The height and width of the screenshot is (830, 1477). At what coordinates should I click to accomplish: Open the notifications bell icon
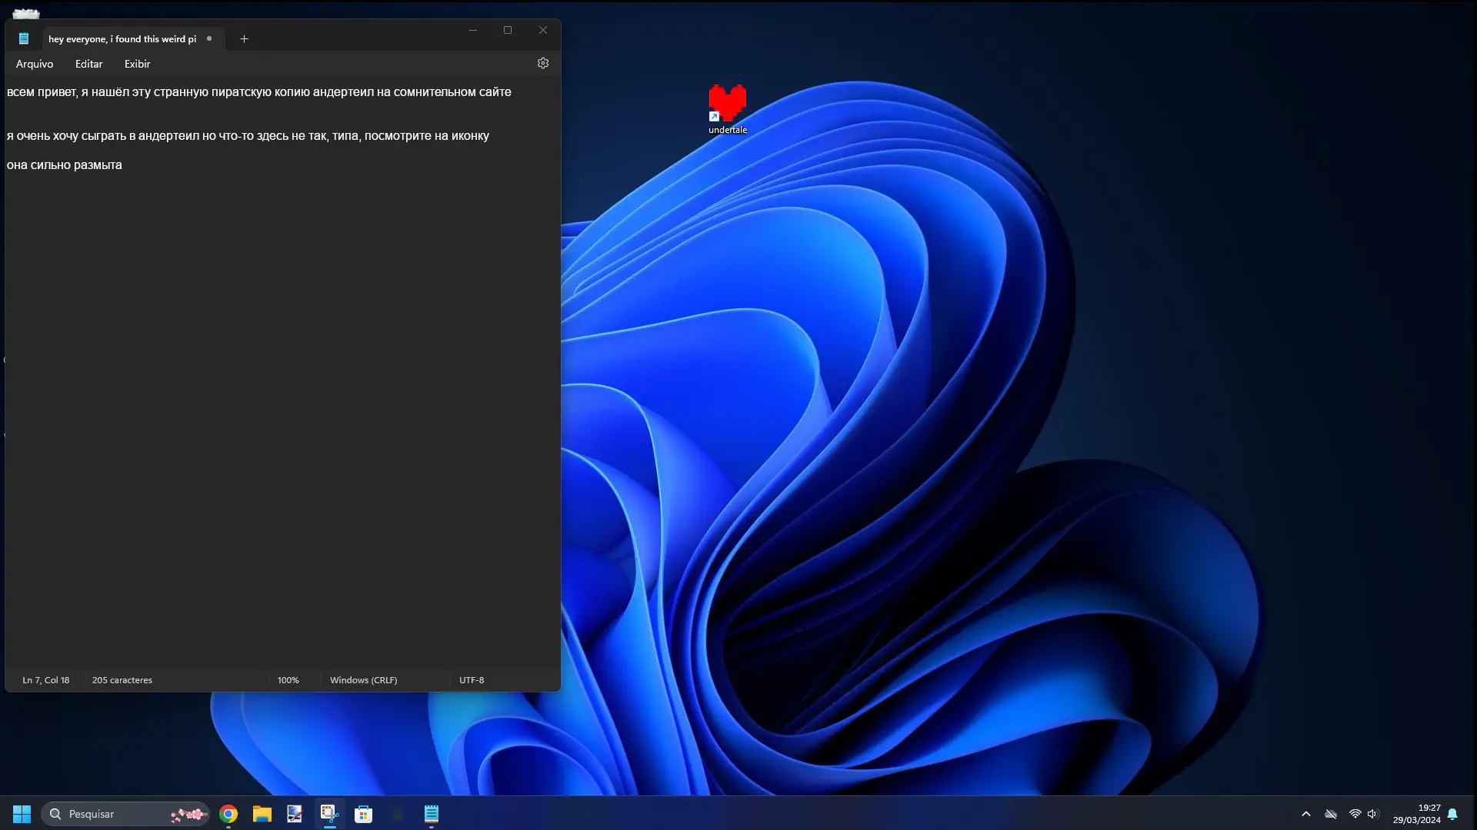click(x=1452, y=814)
